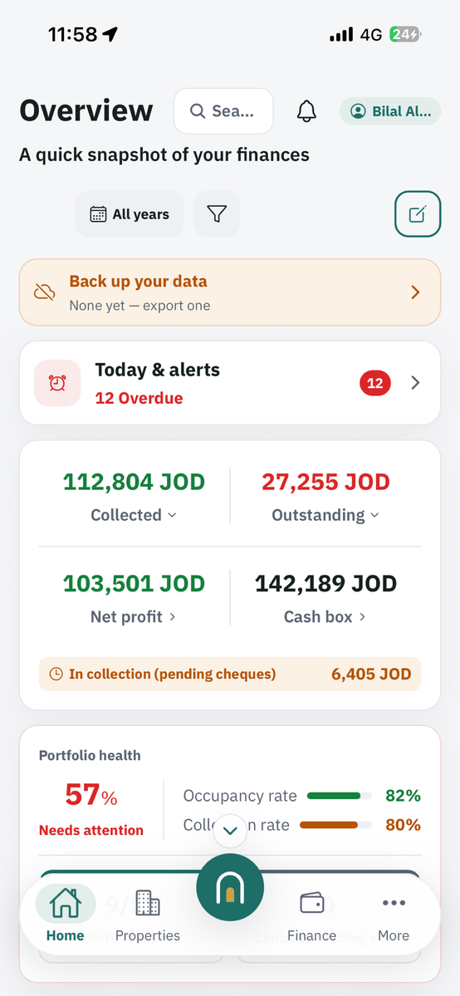This screenshot has width=460, height=996.
Task: Tap the Collection rate progress bar
Action: click(335, 825)
